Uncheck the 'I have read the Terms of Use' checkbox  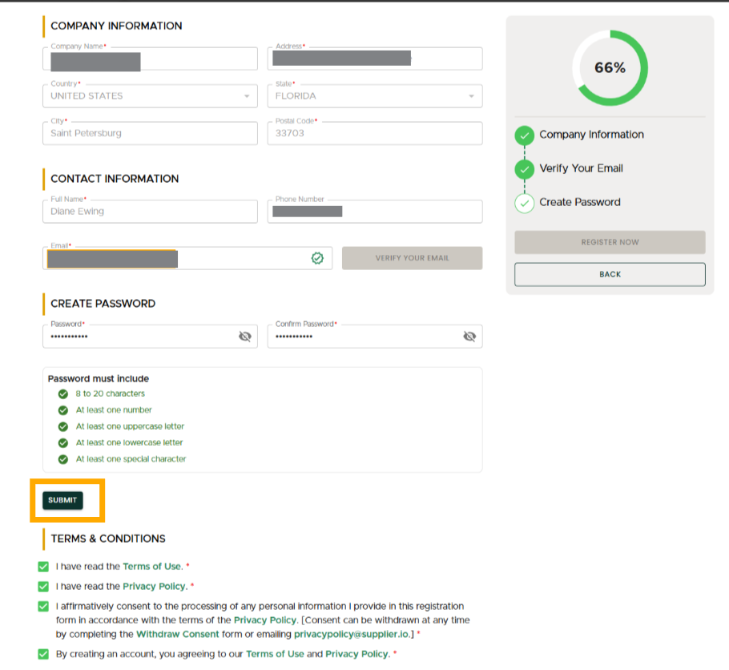pos(43,567)
